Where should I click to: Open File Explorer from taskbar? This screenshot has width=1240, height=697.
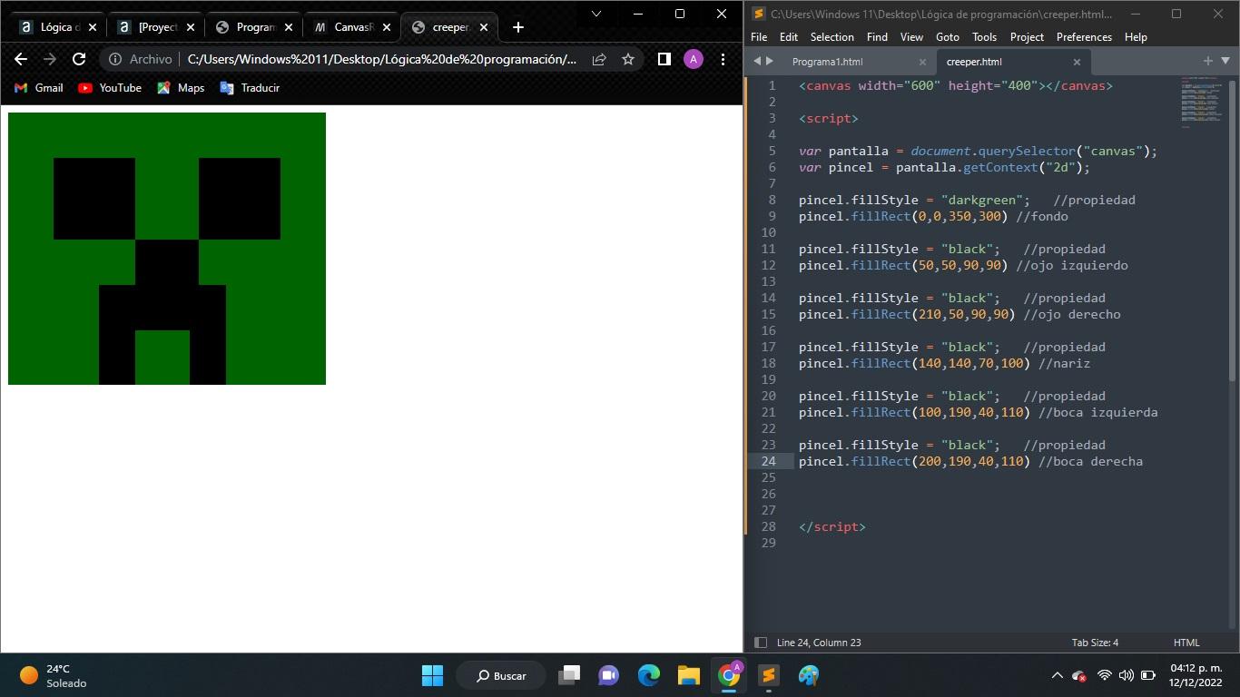(688, 675)
